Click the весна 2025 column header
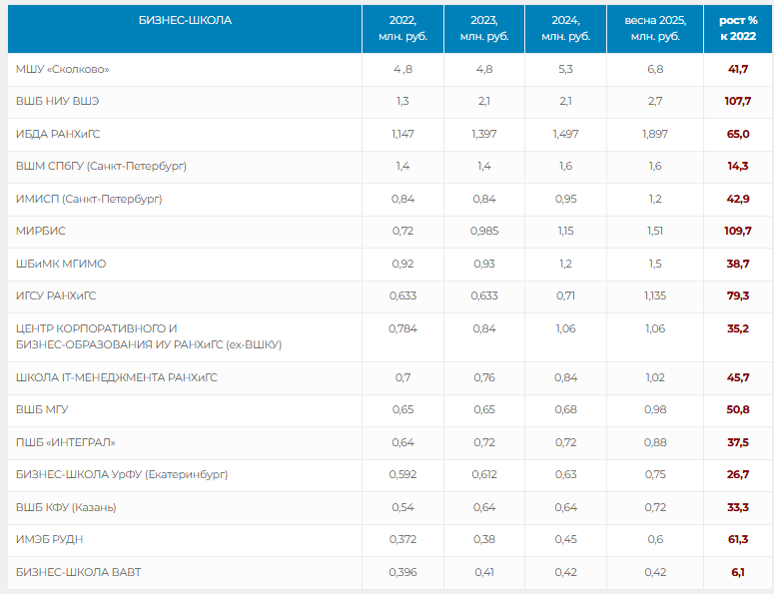 tap(655, 28)
